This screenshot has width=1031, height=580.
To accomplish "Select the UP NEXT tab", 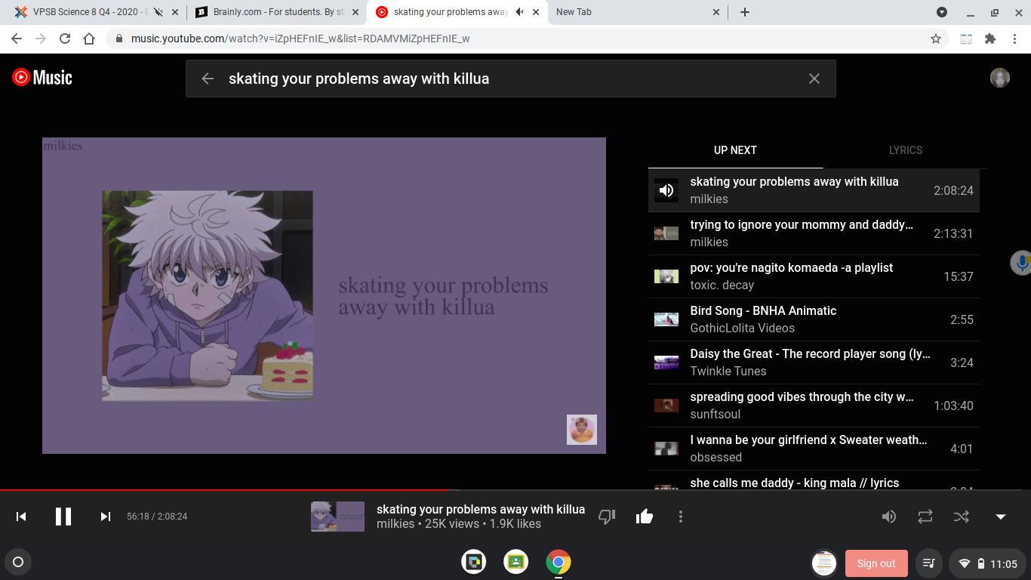I will (735, 150).
